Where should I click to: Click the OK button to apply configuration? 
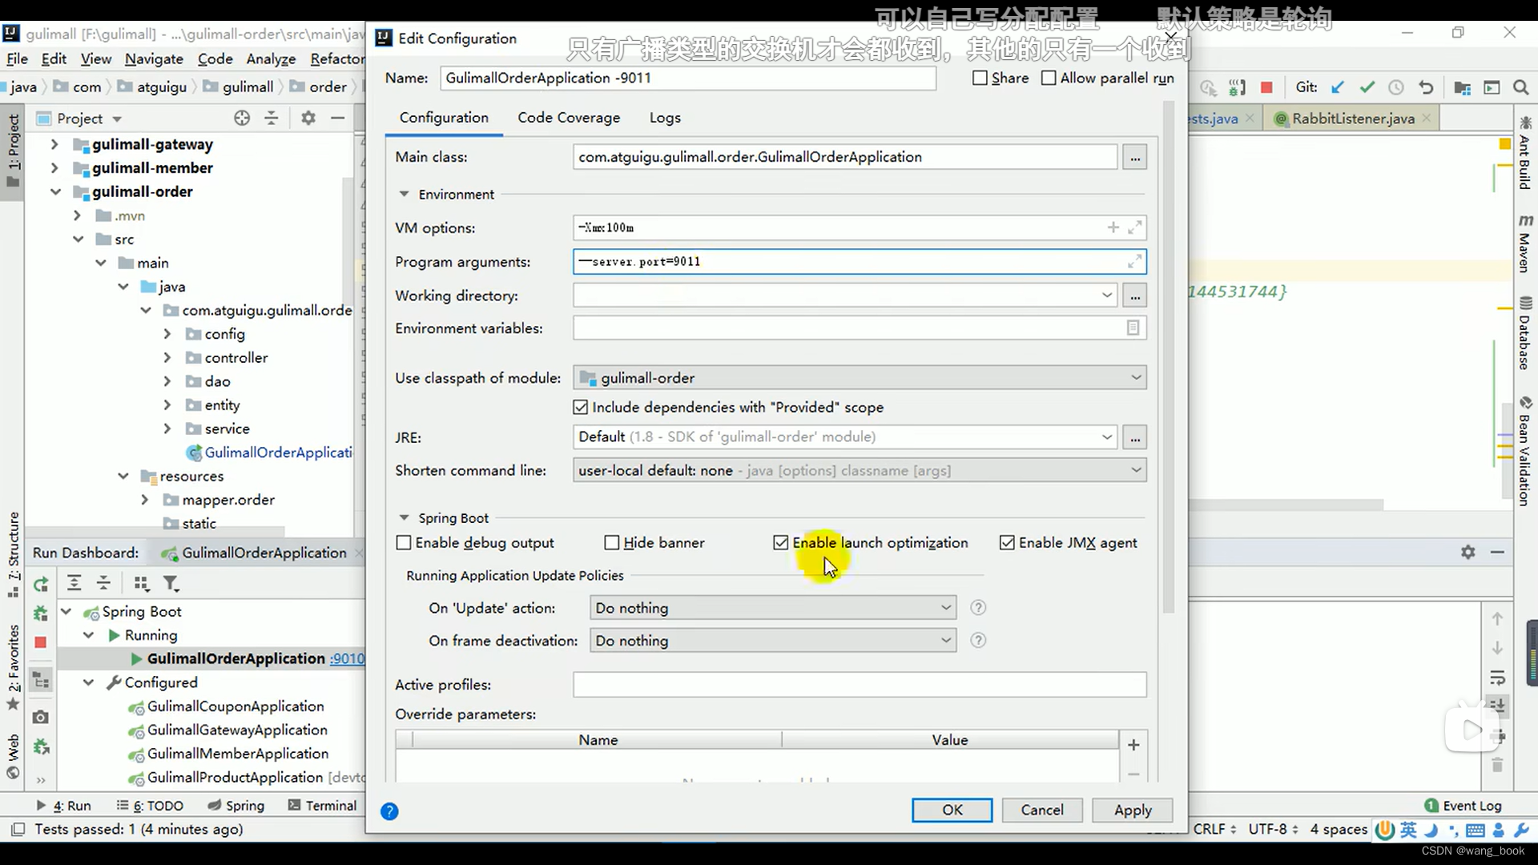[951, 809]
